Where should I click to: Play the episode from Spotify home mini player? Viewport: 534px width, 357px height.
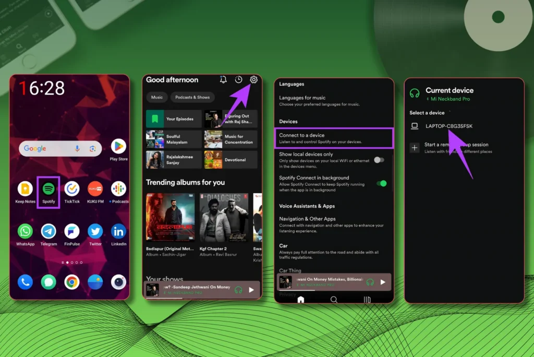click(251, 290)
